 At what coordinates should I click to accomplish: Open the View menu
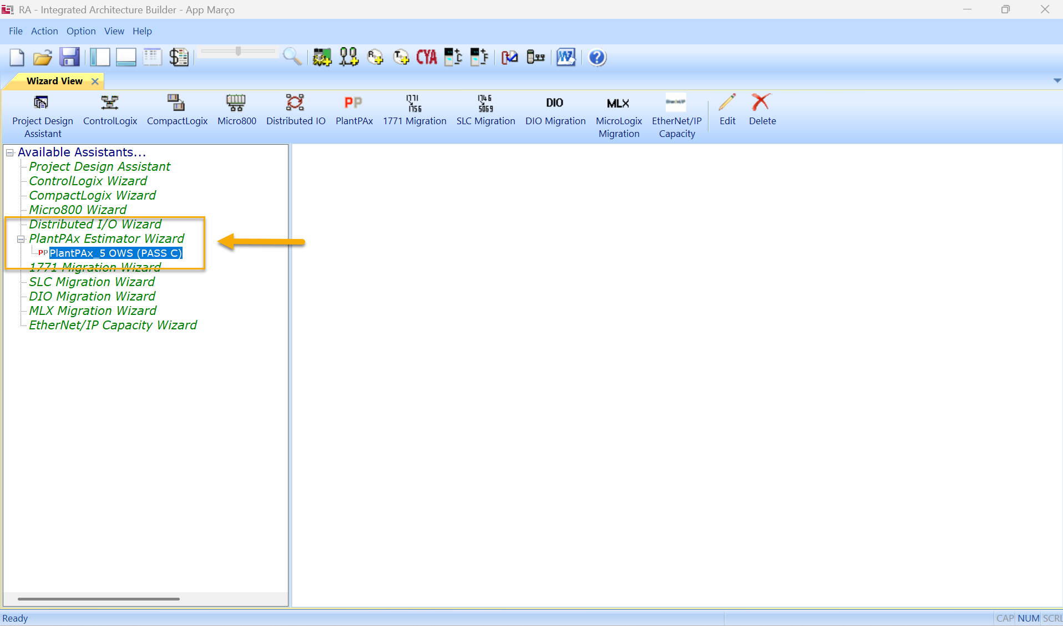[114, 31]
